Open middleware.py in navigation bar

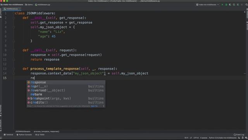43,5
